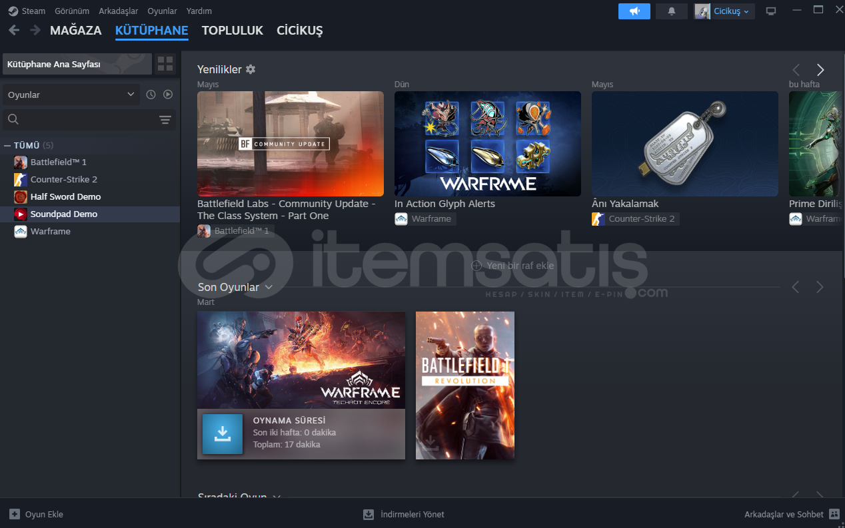Open the Battlefield 1 Revolution cover
The width and height of the screenshot is (845, 528).
[465, 386]
